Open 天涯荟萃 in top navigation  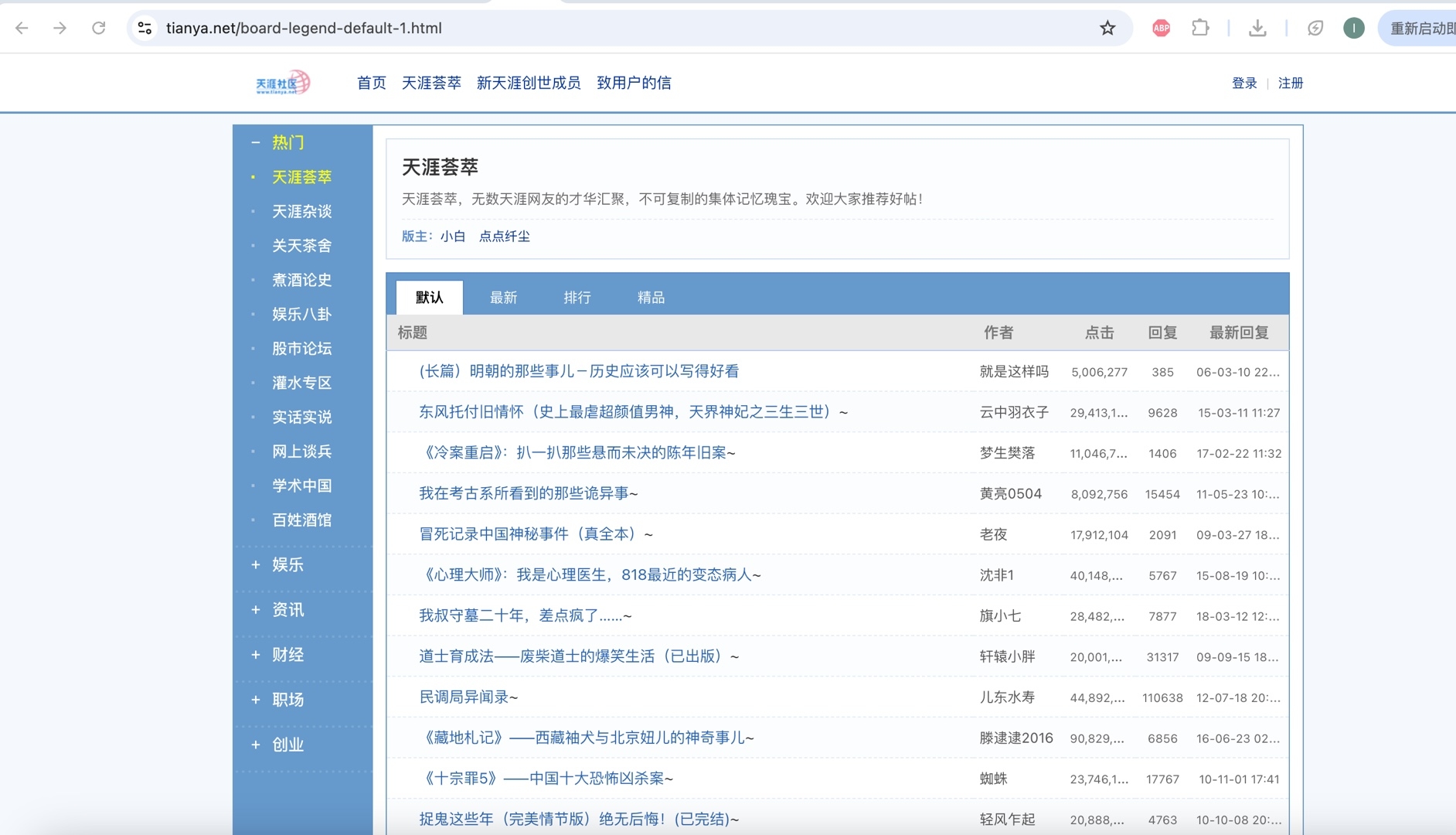[x=431, y=83]
